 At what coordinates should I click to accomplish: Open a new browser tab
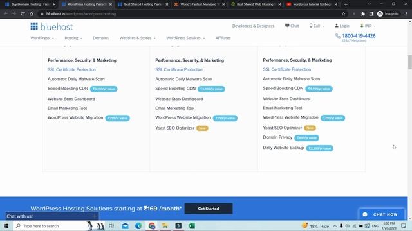pos(346,4)
